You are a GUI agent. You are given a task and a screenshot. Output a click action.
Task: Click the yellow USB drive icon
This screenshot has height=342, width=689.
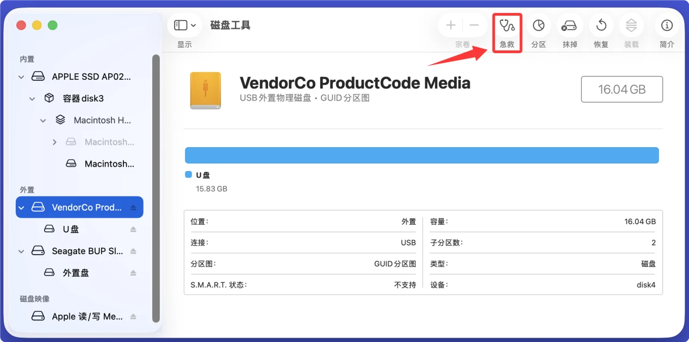pyautogui.click(x=206, y=91)
